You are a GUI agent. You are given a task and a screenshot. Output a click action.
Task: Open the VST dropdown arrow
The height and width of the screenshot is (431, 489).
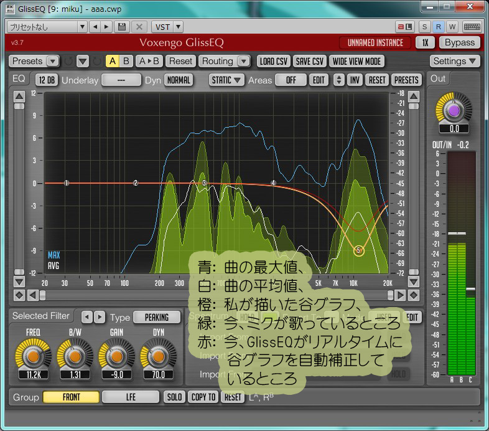point(178,27)
